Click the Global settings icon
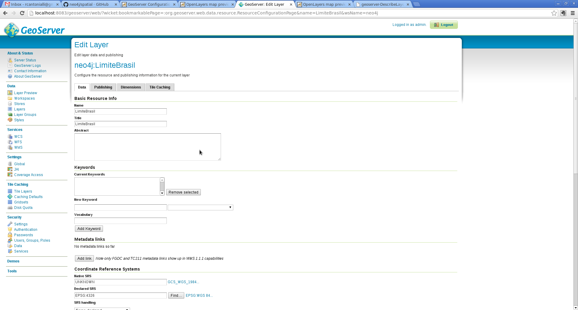The width and height of the screenshot is (578, 310). point(10,164)
